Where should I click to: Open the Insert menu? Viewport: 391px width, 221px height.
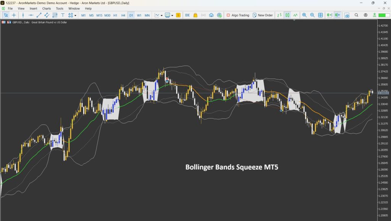tap(33, 8)
